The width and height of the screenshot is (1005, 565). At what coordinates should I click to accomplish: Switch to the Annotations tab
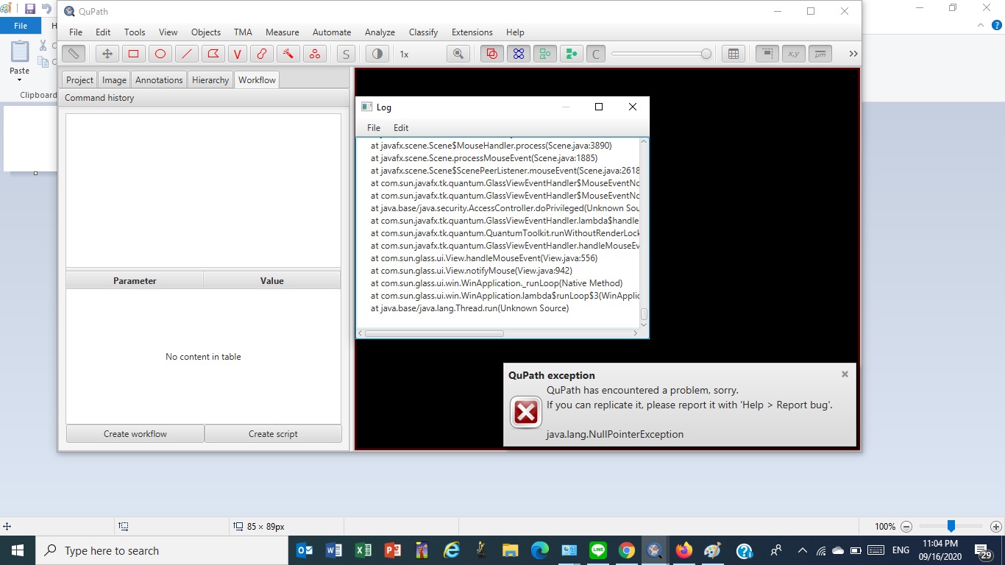[159, 79]
